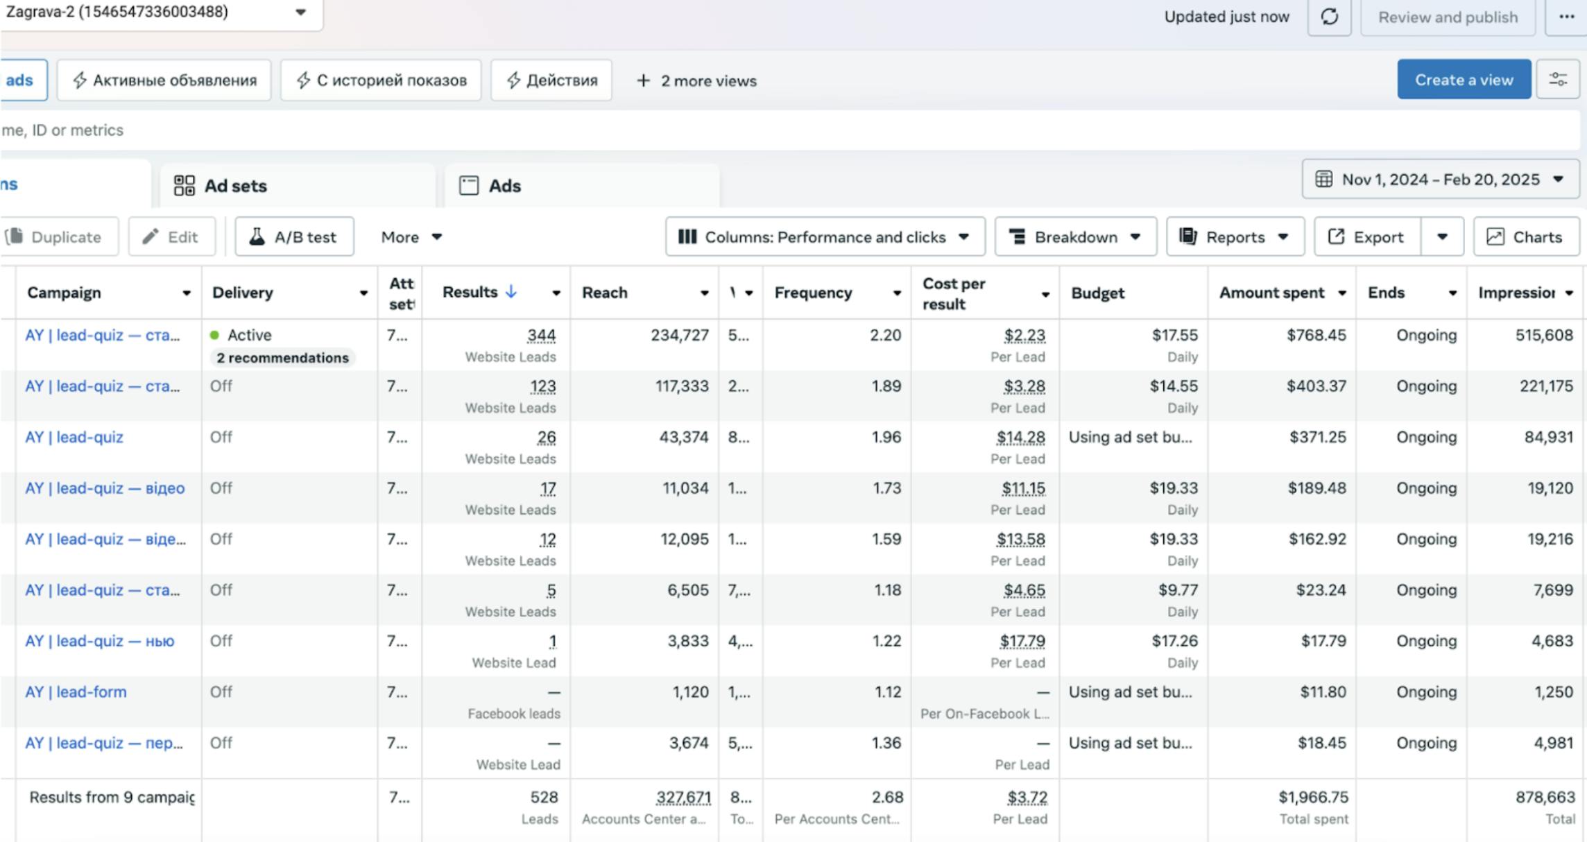Open the Reports dropdown
Viewport: 1587px width, 842px height.
(1235, 237)
